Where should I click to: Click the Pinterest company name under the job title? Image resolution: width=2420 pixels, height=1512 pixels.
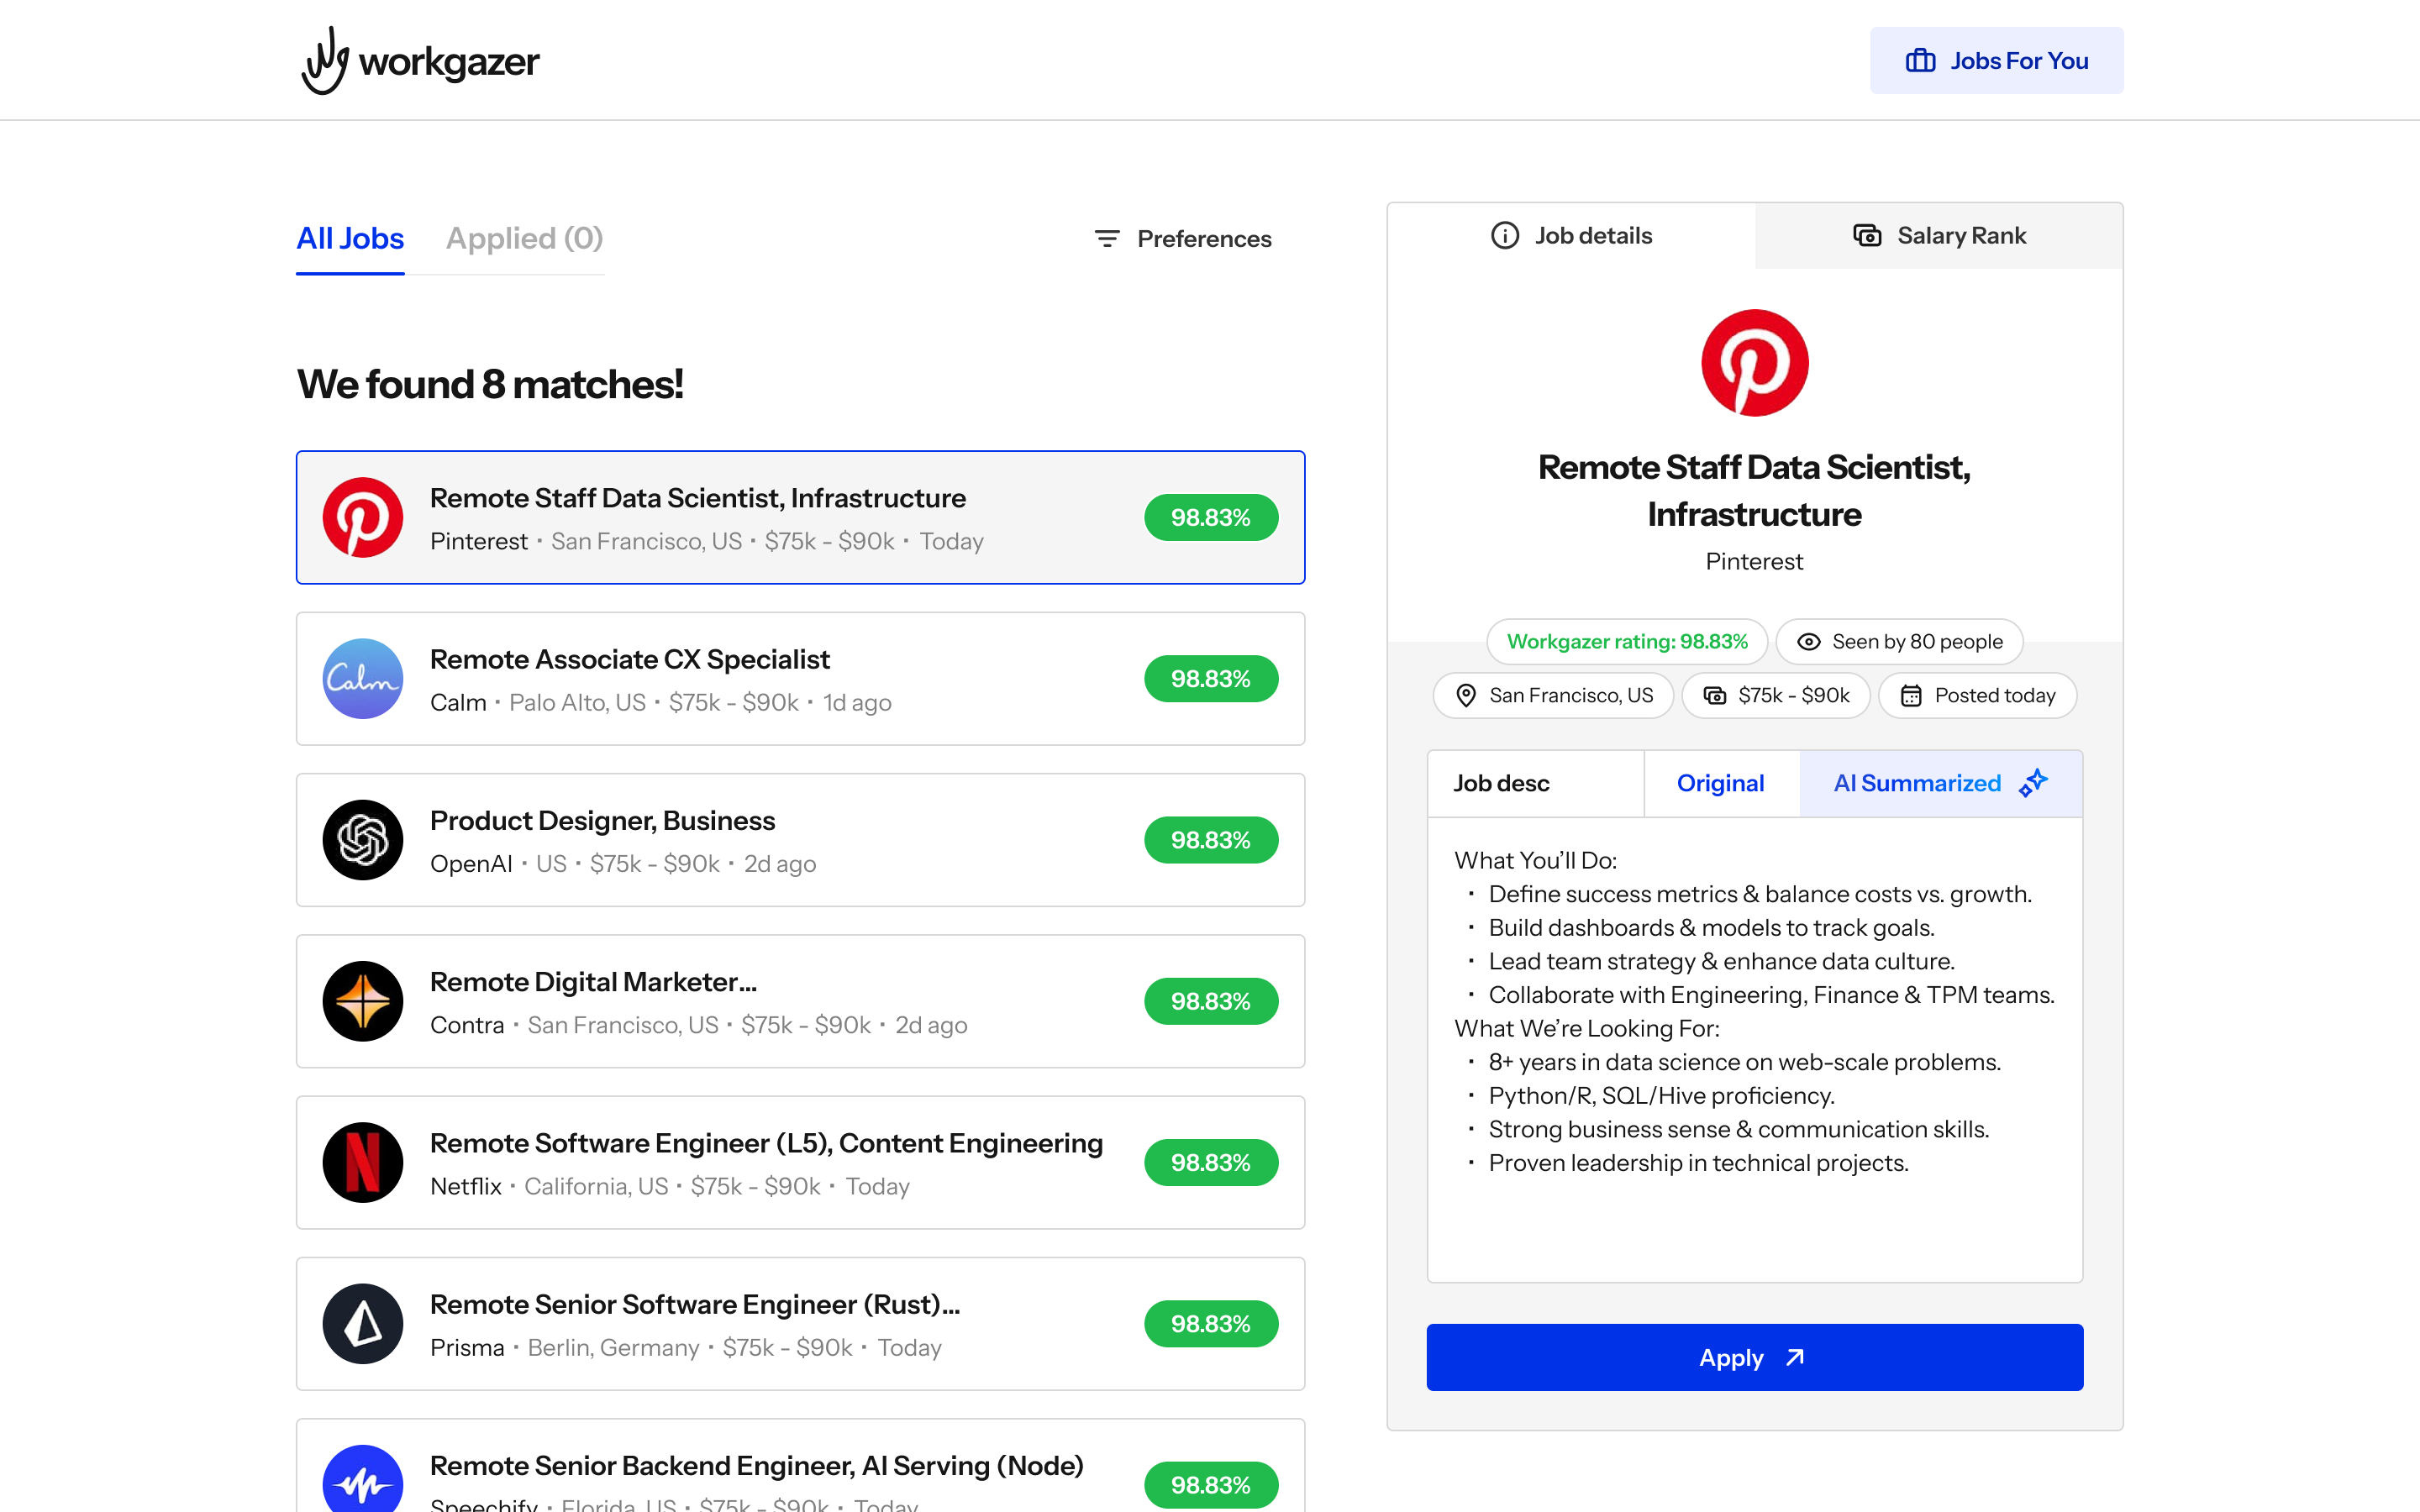pyautogui.click(x=1754, y=562)
